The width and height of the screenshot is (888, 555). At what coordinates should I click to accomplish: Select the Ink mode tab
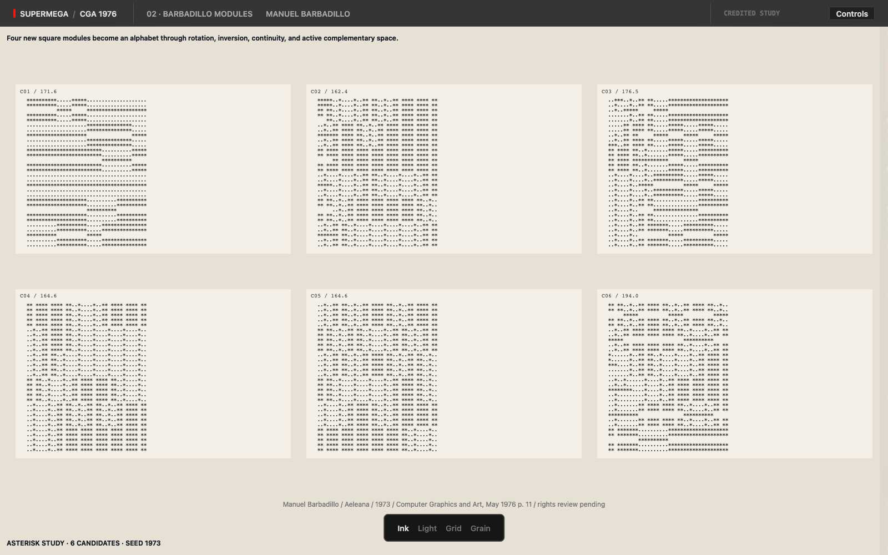pyautogui.click(x=403, y=528)
